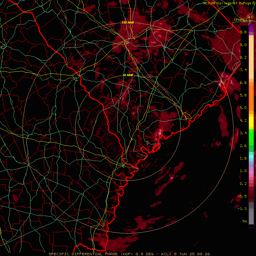256x256 pixels.
Task: Click the 0.2 value on the color scale
Action: pos(243,184)
